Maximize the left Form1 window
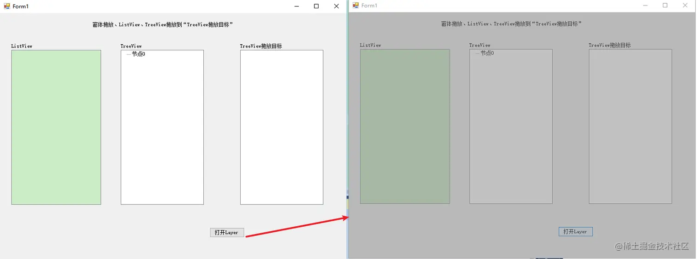The width and height of the screenshot is (697, 259). [316, 6]
